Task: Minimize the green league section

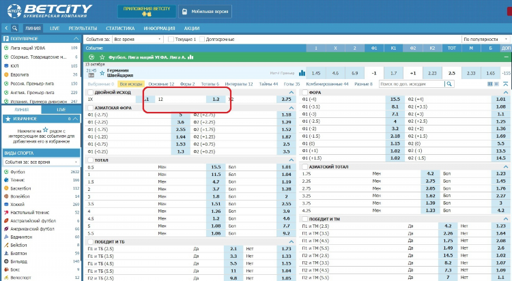Action: point(507,57)
